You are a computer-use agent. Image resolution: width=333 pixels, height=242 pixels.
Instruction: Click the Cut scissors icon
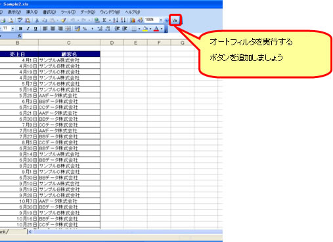click(37, 20)
